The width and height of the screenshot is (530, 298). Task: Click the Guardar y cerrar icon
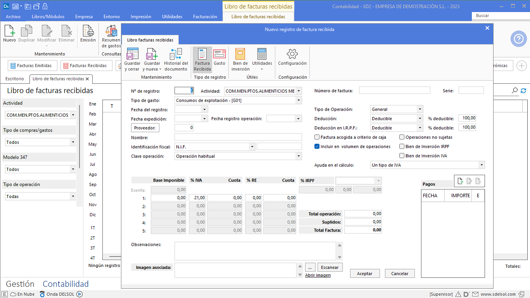coord(132,59)
